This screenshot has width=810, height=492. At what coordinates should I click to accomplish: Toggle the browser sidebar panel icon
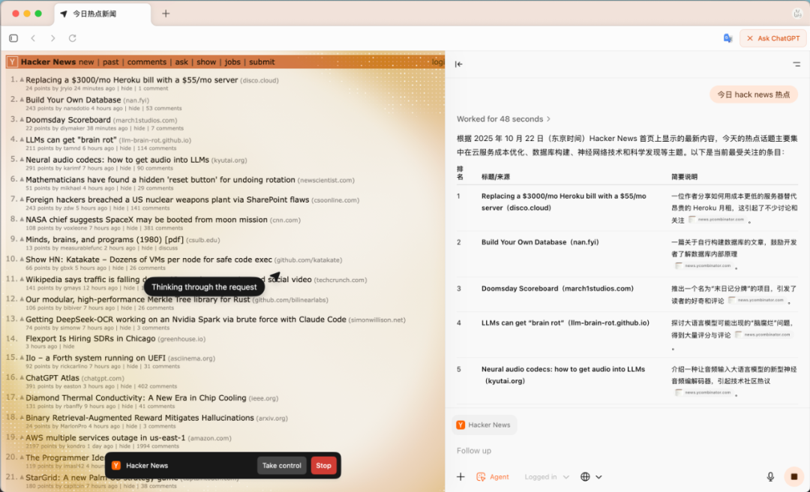pyautogui.click(x=13, y=38)
